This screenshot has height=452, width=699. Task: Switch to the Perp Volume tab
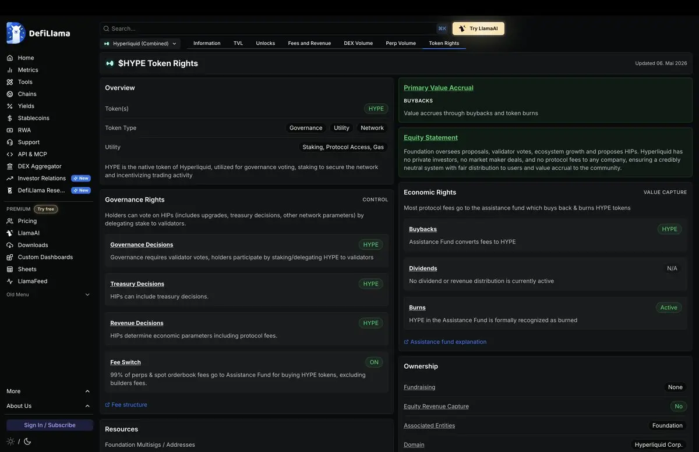pos(401,44)
